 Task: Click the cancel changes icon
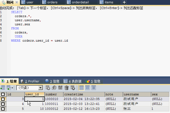(x=73, y=88)
